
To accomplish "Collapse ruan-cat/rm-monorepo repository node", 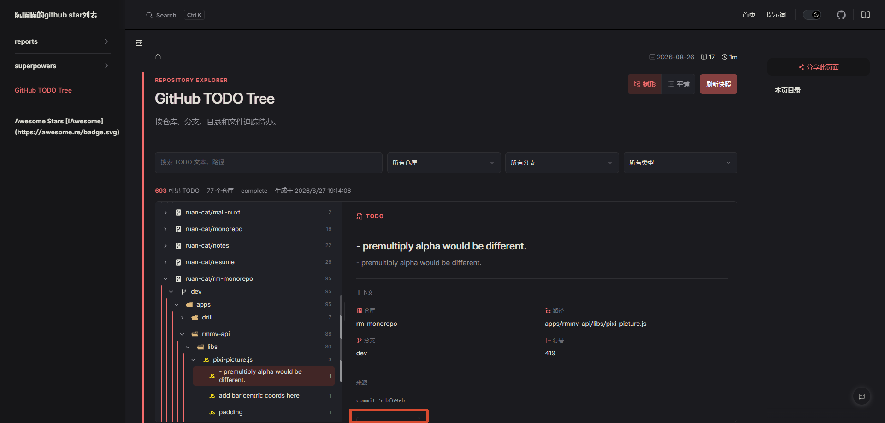I will 165,279.
